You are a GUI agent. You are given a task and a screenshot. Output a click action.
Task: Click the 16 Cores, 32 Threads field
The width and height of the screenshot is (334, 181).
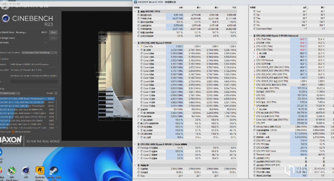coord(34,70)
